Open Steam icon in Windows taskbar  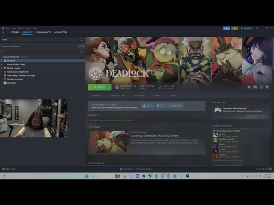coord(150,176)
